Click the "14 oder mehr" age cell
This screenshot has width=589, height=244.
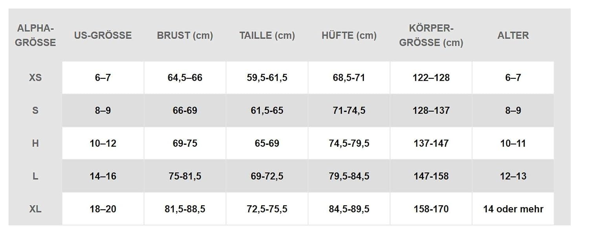pos(513,209)
